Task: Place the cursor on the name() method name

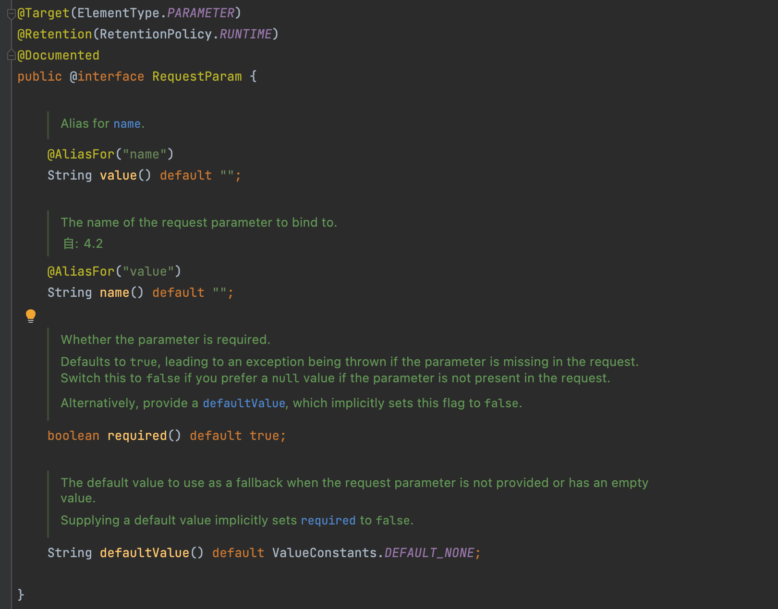Action: 114,292
